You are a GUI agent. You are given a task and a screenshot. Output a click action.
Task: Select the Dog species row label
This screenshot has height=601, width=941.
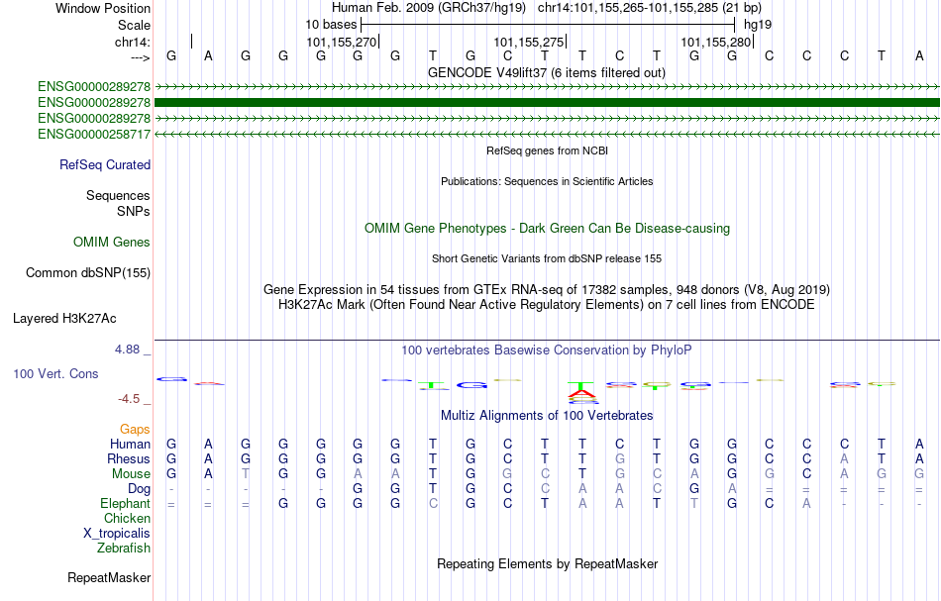click(139, 489)
